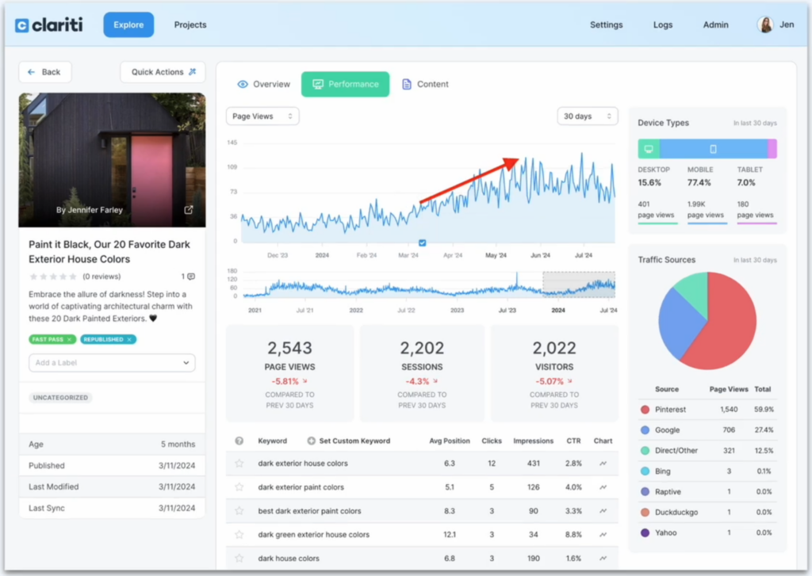Switch to the Content tab
Viewport: 812px width, 576px height.
425,84
